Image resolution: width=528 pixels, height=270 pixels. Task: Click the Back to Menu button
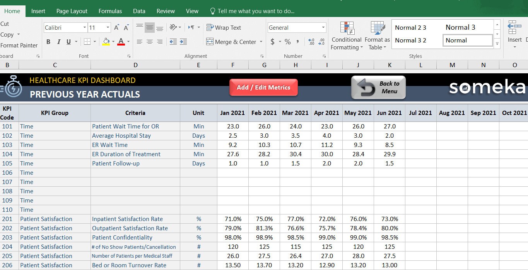[378, 88]
